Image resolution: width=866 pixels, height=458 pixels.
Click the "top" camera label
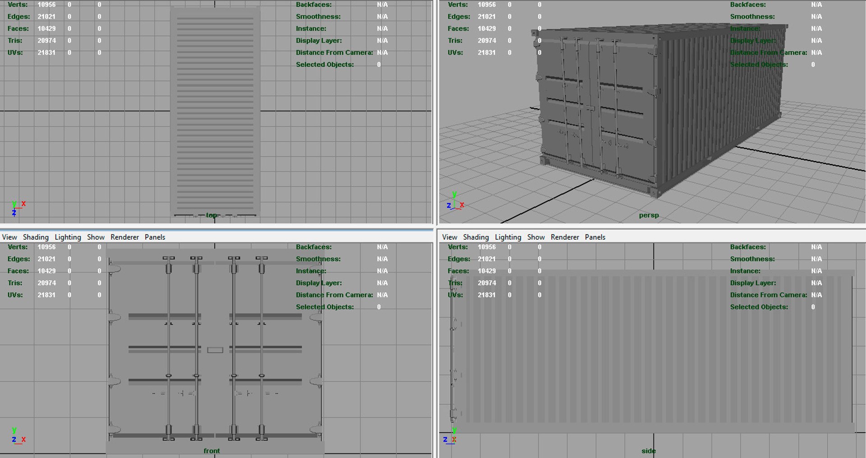(x=211, y=215)
